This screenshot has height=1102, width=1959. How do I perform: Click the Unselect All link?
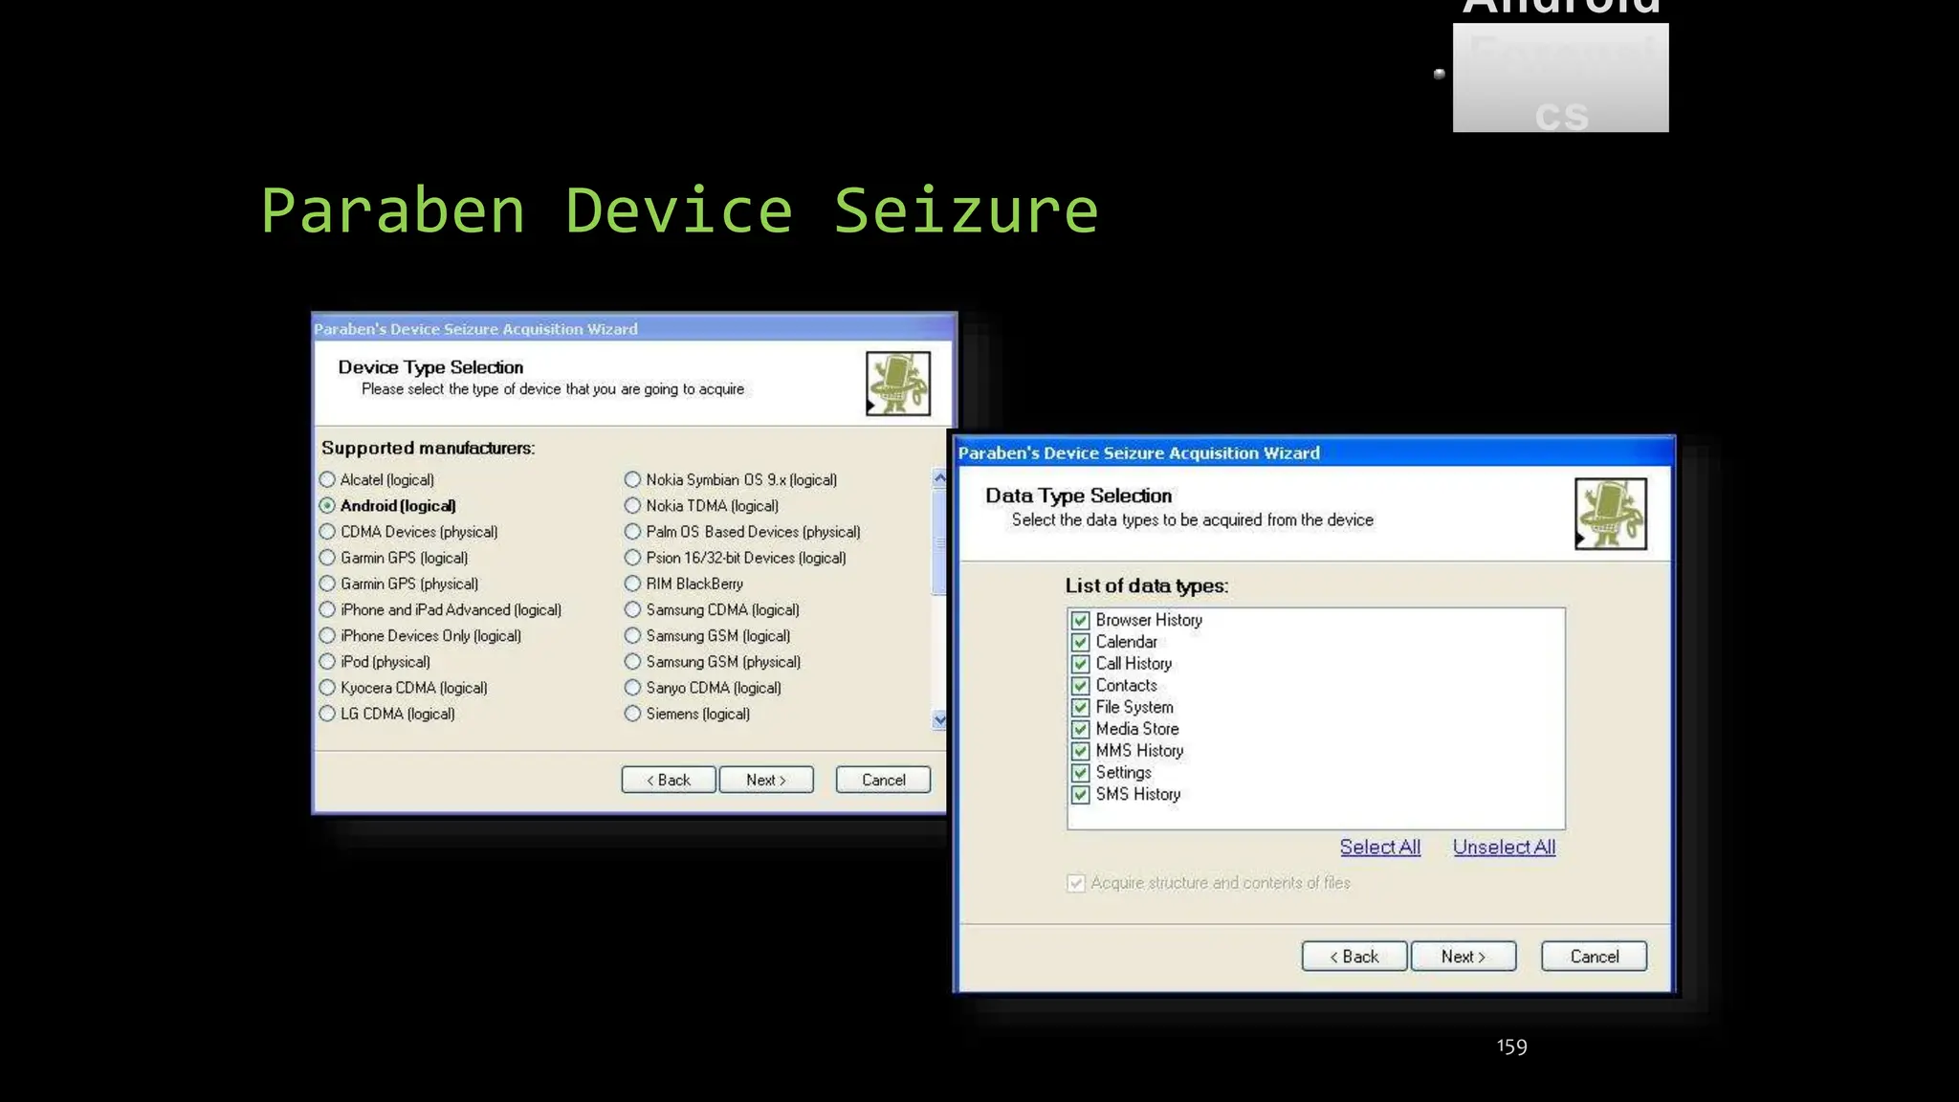(1504, 848)
